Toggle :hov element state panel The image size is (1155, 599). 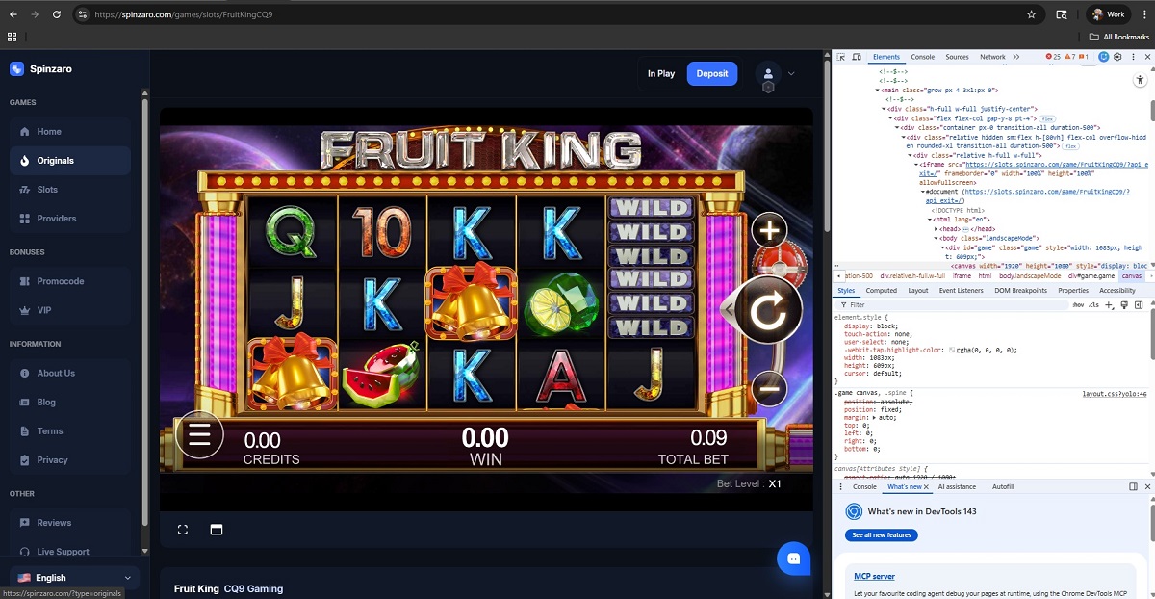point(1078,305)
